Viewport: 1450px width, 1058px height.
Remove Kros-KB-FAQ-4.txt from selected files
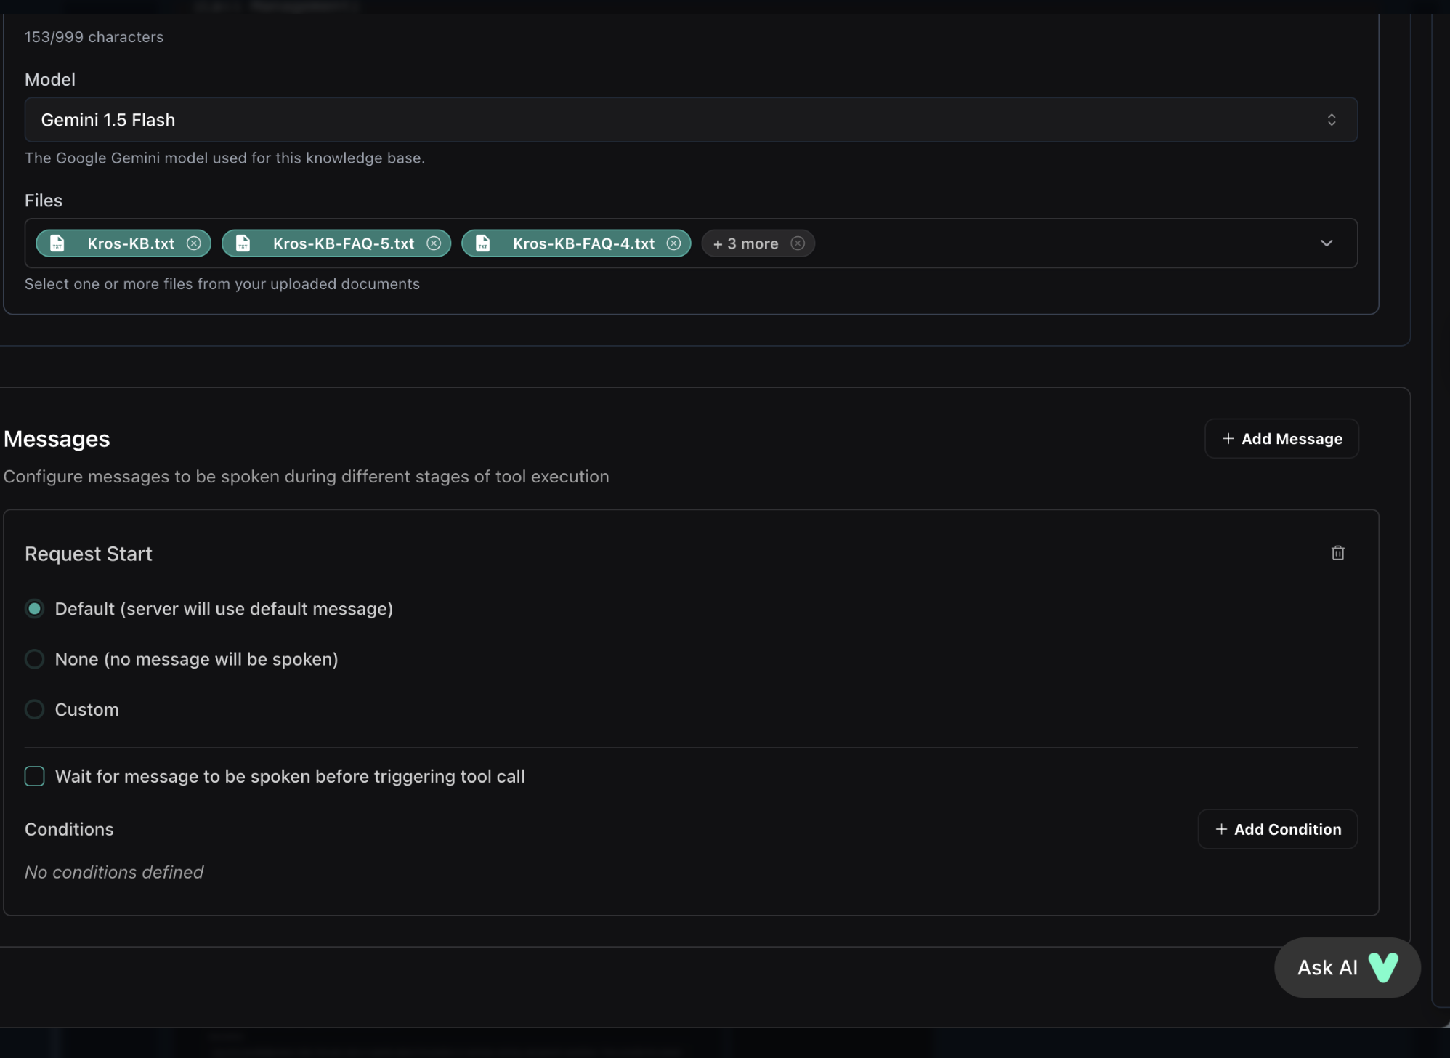point(673,243)
